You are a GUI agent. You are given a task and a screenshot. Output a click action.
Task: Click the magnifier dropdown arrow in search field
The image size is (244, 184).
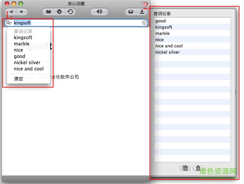coord(9,23)
